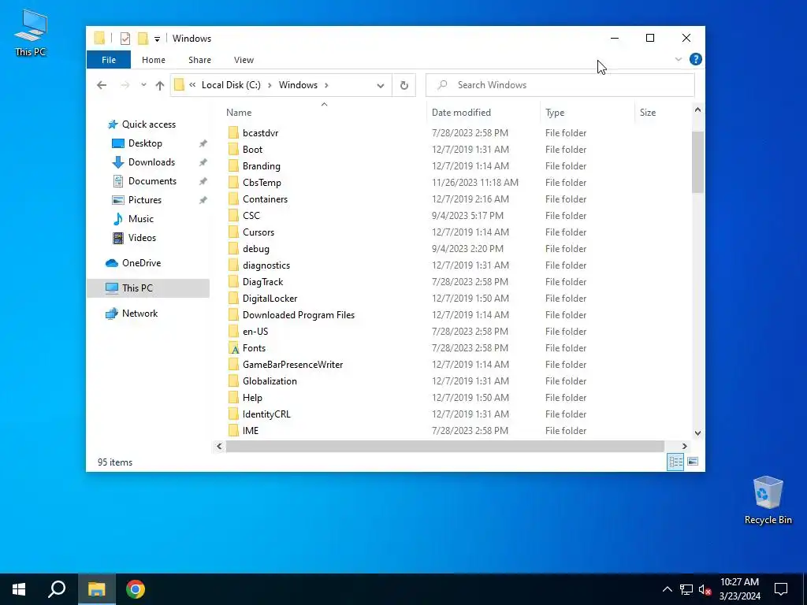Open Pictures in the navigation pane
This screenshot has height=605, width=807.
144,199
